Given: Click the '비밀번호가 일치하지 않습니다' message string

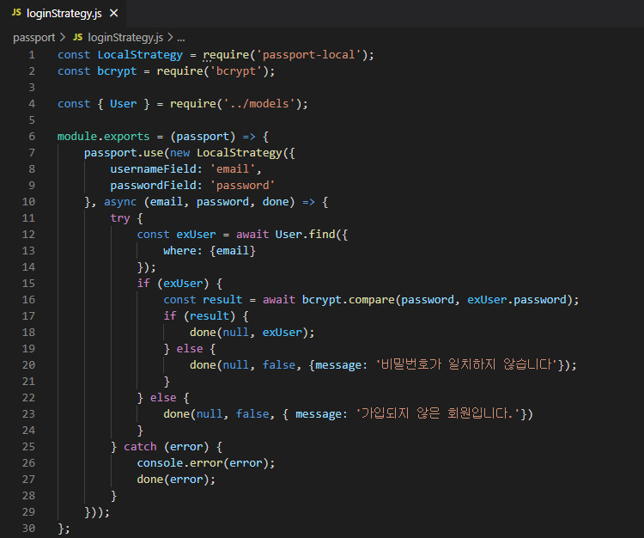Looking at the screenshot, I should coord(466,364).
